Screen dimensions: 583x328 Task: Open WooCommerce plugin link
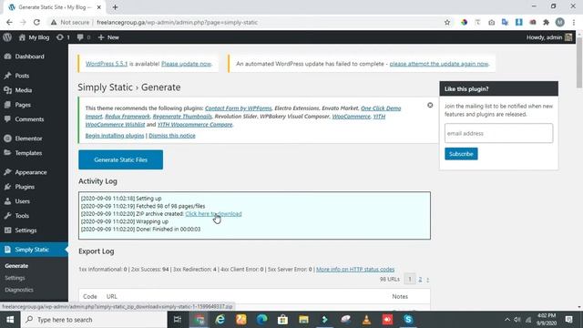pyautogui.click(x=351, y=117)
